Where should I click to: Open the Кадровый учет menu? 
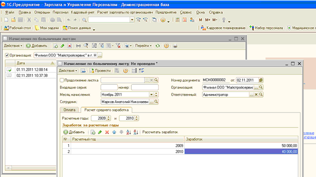pyautogui.click(x=82, y=12)
